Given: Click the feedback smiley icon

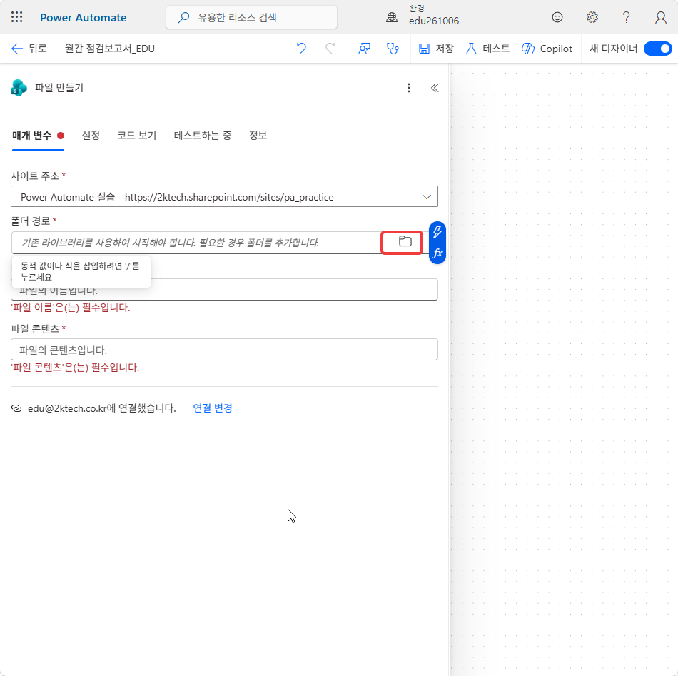Looking at the screenshot, I should (557, 17).
